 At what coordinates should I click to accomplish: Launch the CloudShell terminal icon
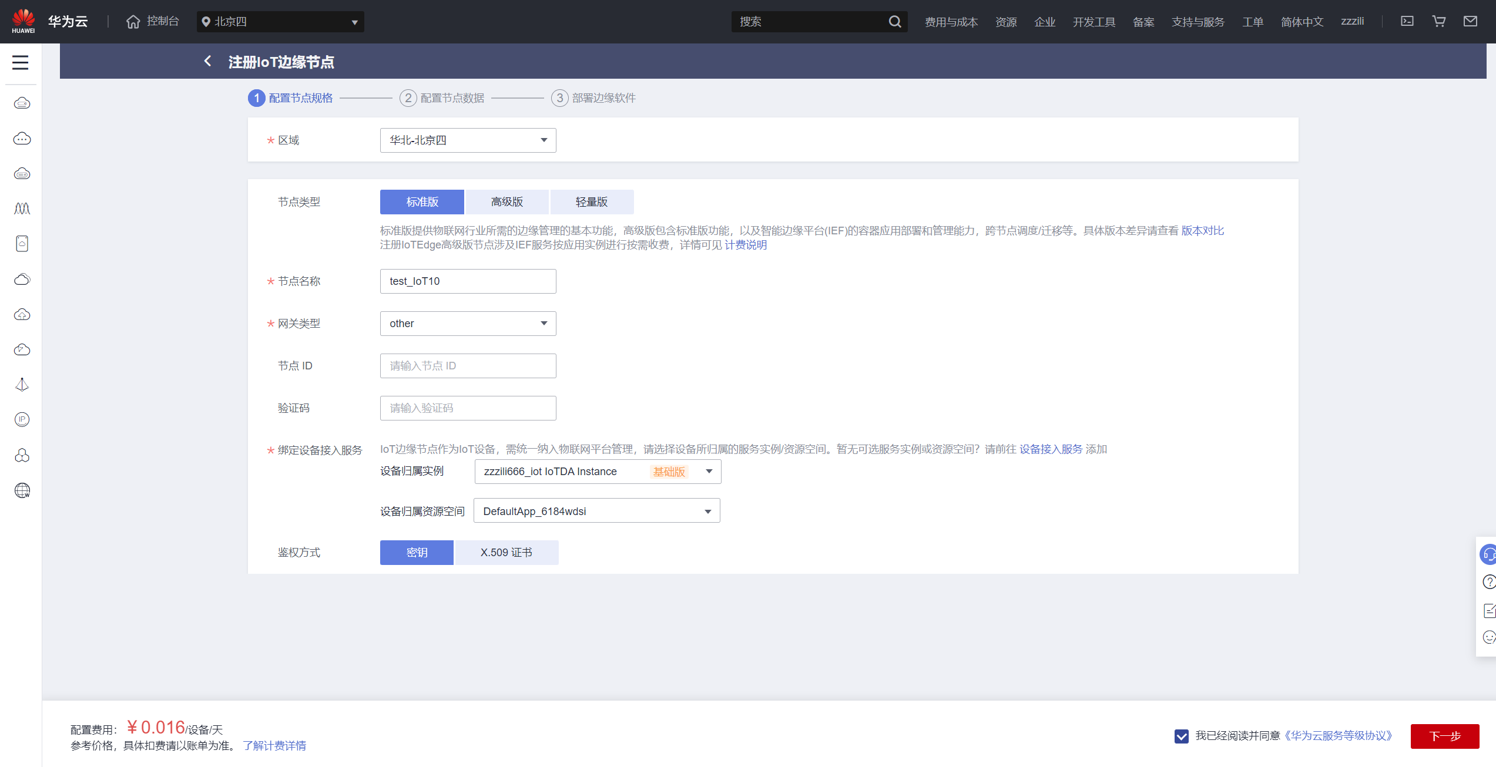[x=1407, y=21]
